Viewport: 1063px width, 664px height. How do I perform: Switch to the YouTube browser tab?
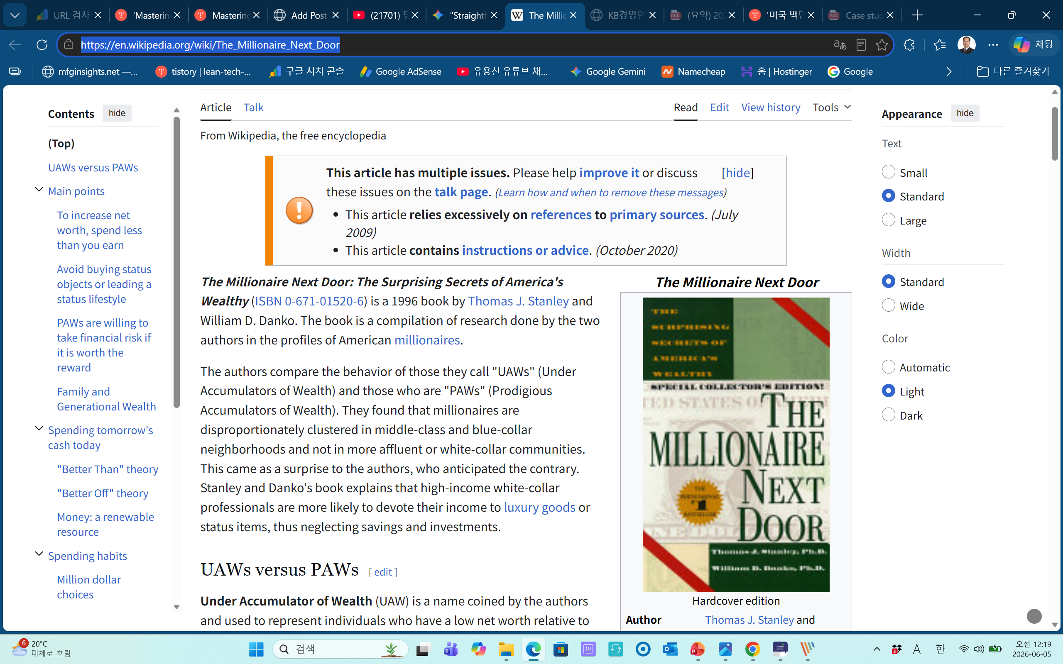(386, 15)
